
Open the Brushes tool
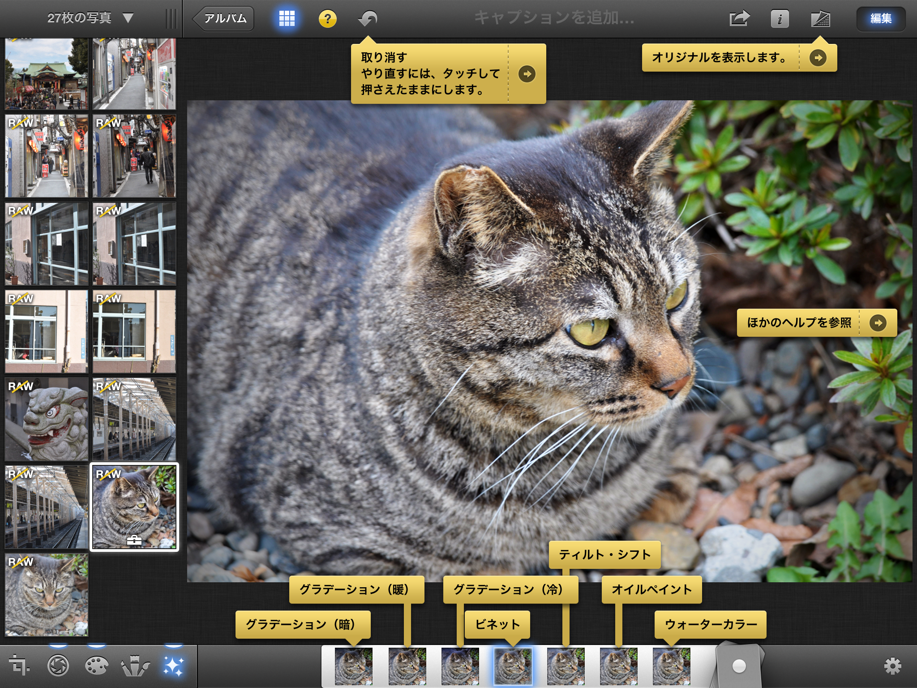[135, 666]
